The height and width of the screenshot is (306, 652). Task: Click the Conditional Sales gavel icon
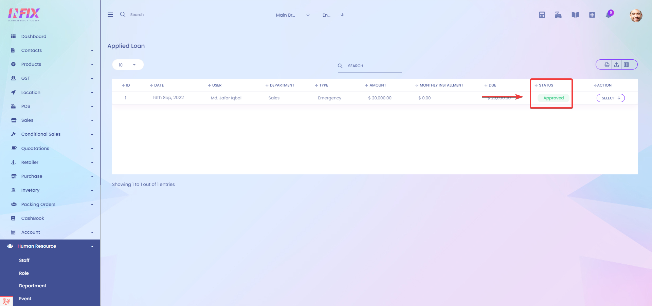[x=13, y=134]
